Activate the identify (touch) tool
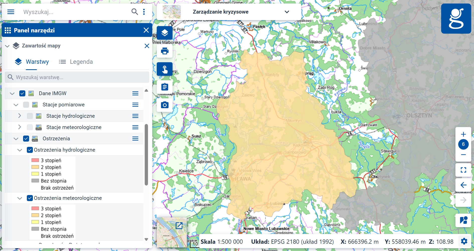 point(165,69)
